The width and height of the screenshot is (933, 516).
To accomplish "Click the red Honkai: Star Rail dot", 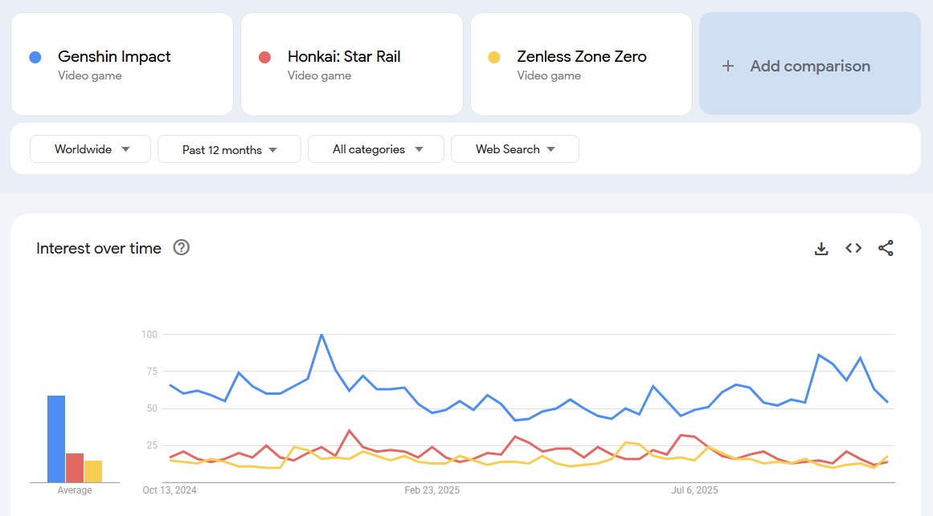I will 264,57.
